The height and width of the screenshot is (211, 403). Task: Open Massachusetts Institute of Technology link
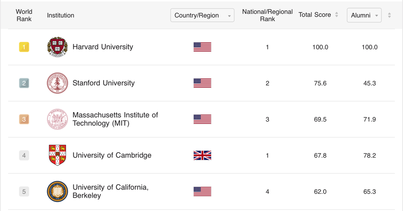tap(115, 119)
